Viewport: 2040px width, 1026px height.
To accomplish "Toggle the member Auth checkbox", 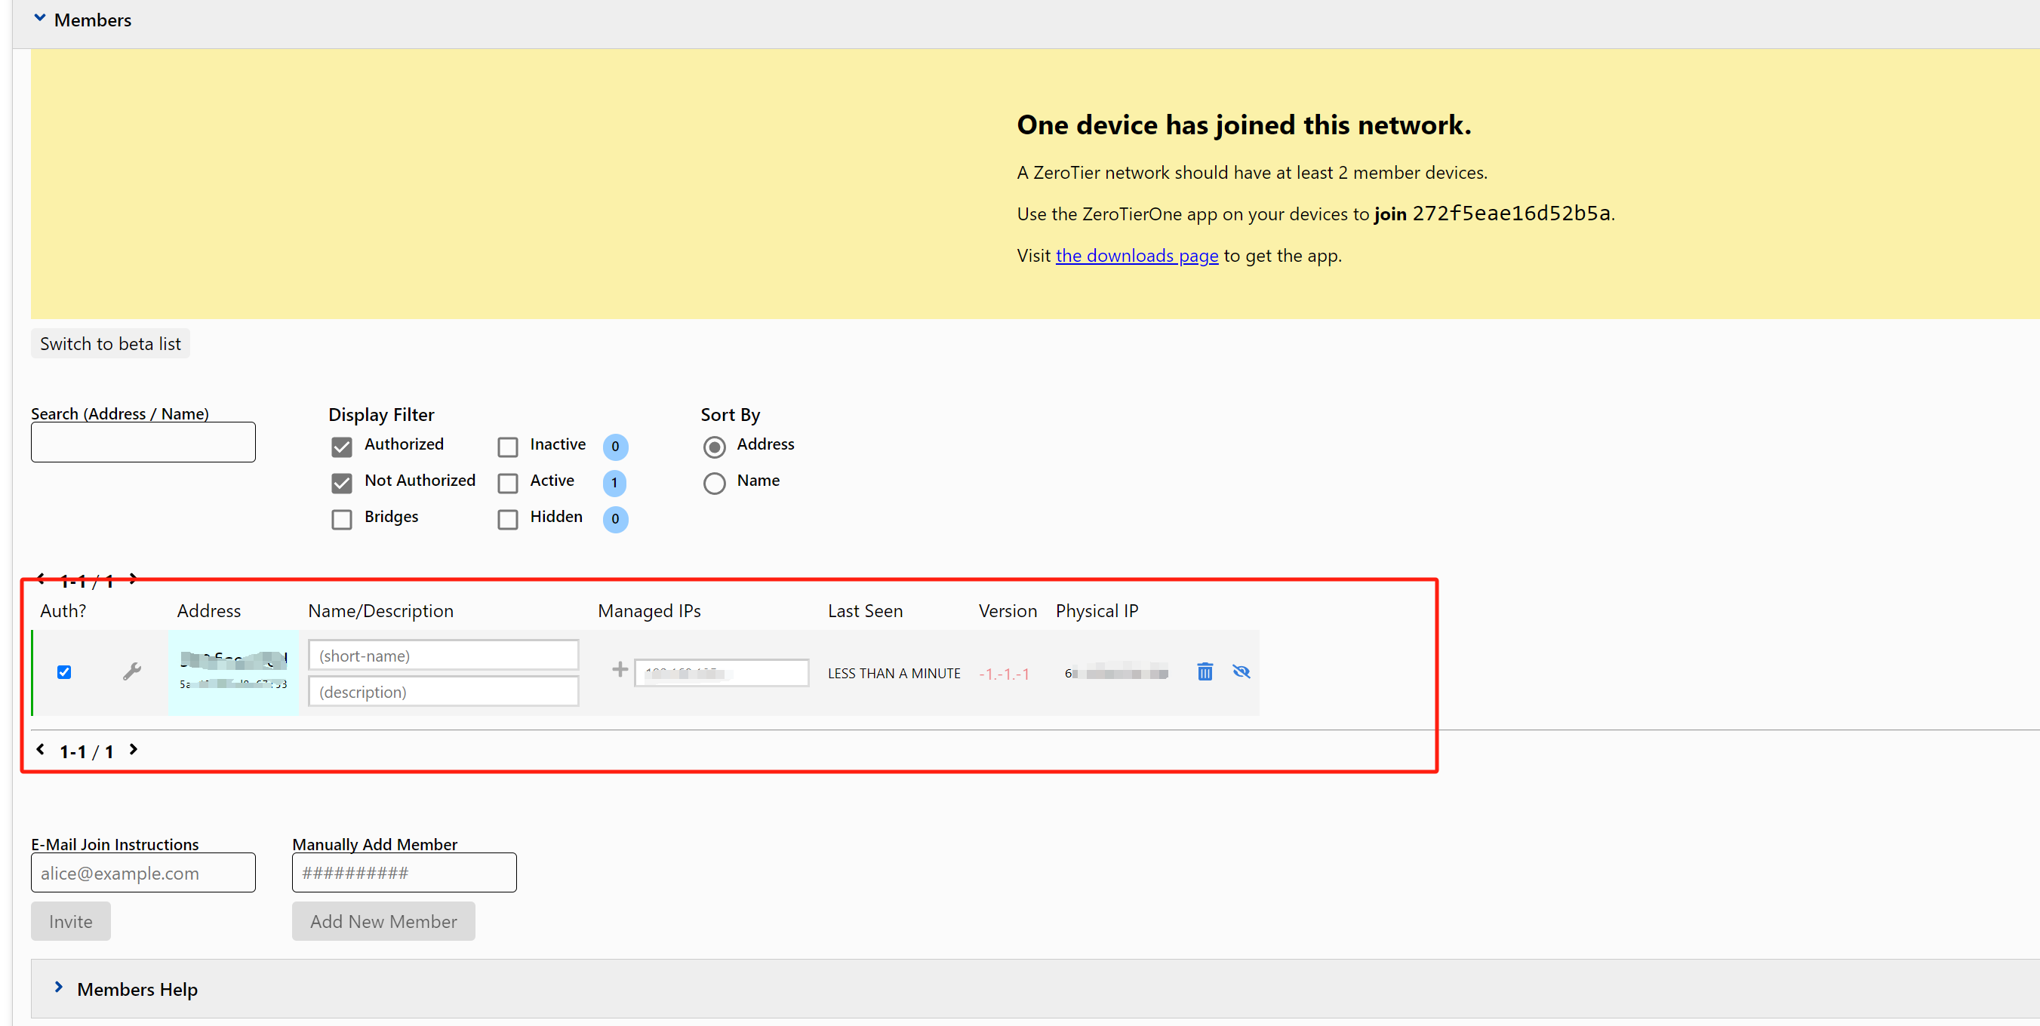I will [64, 672].
